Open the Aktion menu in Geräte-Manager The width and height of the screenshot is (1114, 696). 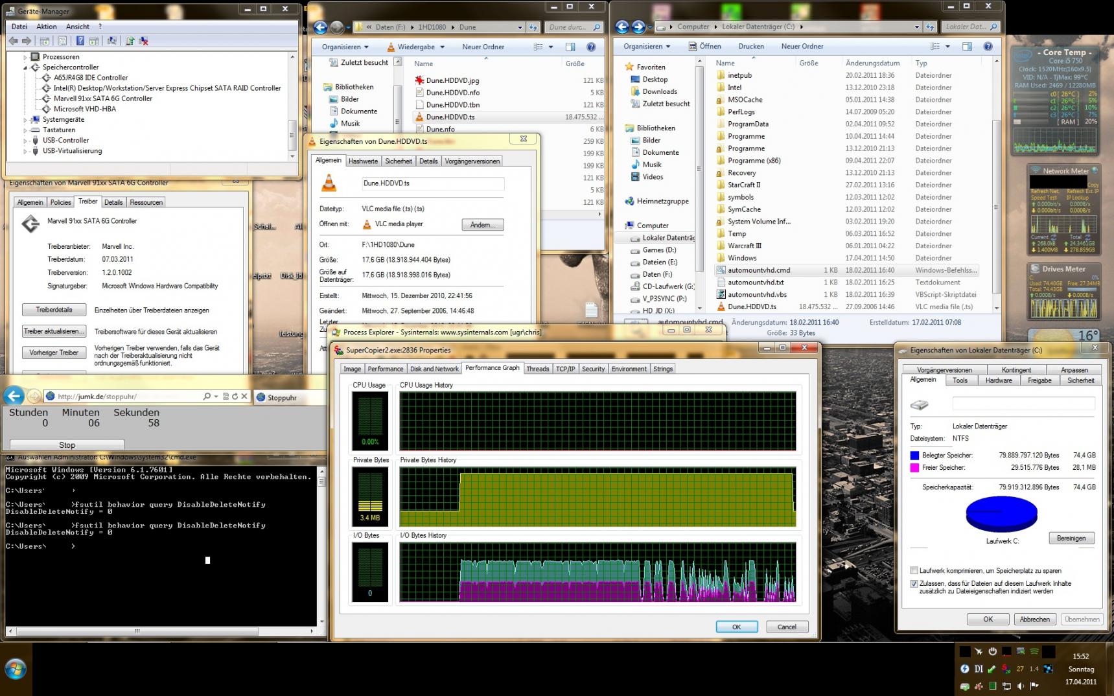pos(46,27)
